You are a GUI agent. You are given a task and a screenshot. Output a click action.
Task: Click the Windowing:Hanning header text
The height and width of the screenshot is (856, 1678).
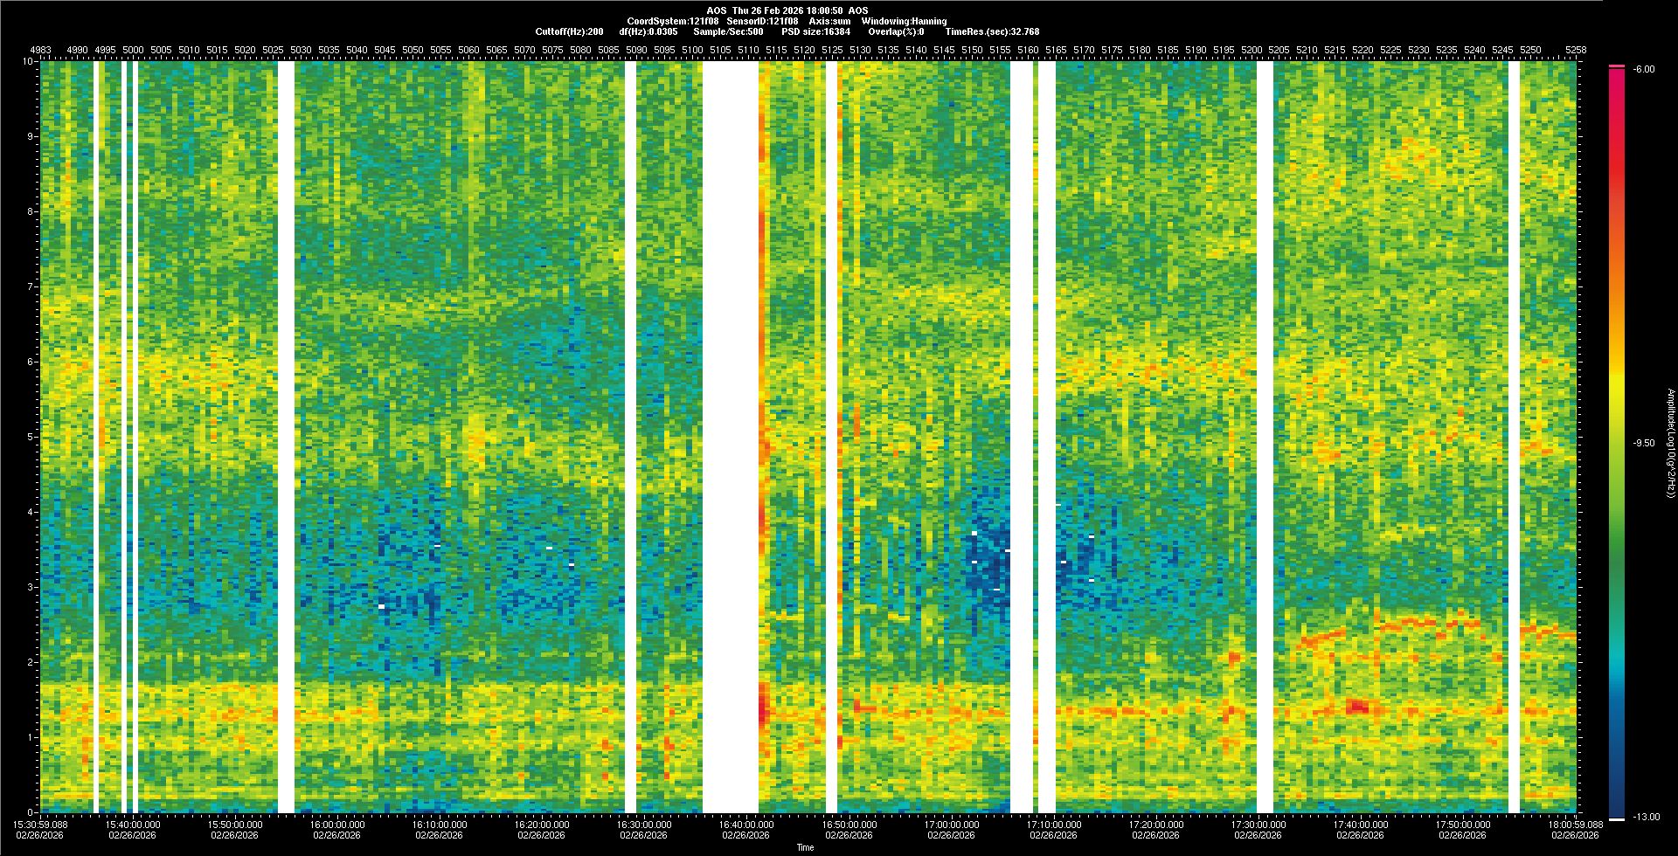click(904, 21)
